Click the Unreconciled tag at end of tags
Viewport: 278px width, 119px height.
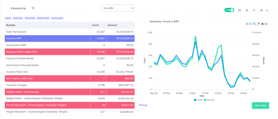[x=57, y=18]
